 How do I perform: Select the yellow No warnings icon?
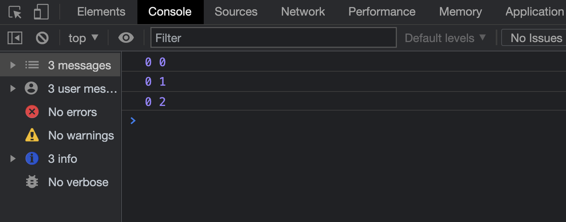32,136
